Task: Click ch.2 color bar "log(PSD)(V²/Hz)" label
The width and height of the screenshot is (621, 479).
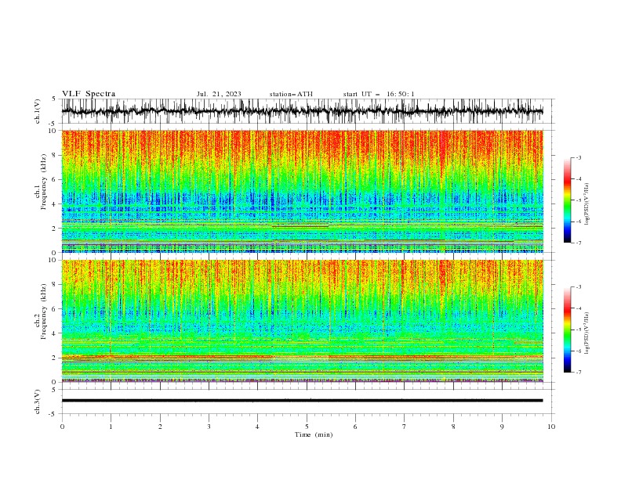Action: coord(586,333)
